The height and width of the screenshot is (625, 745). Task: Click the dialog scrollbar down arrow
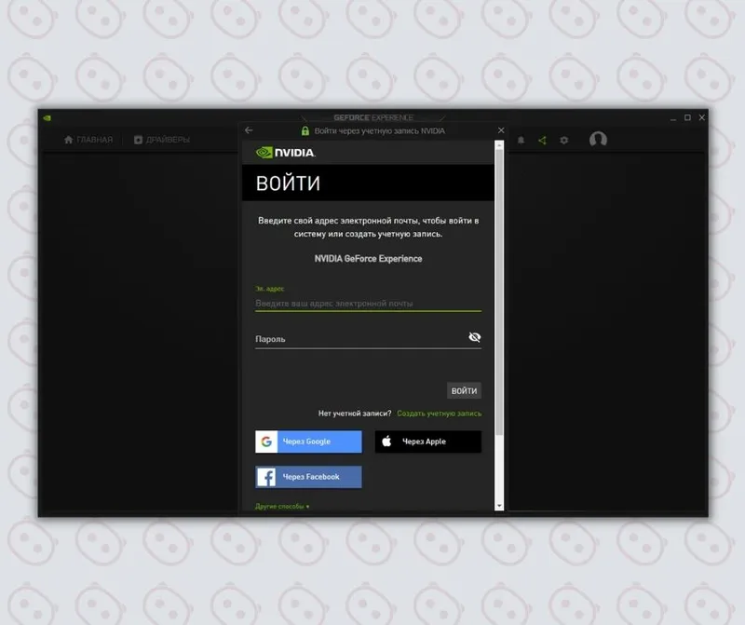point(499,506)
